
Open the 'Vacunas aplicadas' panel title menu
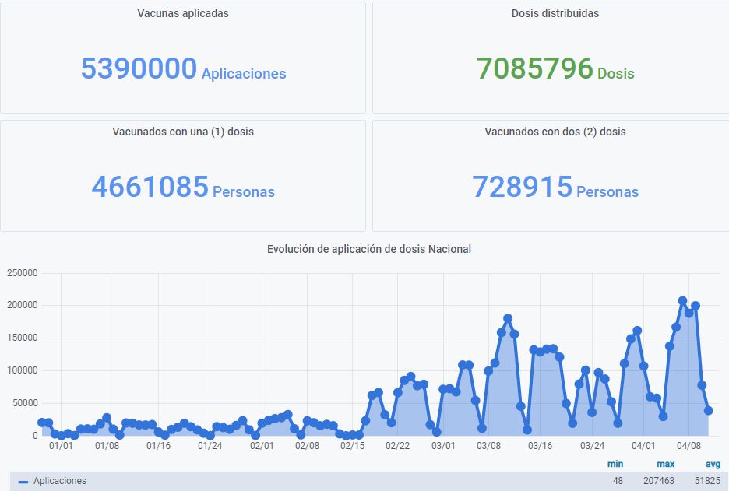182,13
